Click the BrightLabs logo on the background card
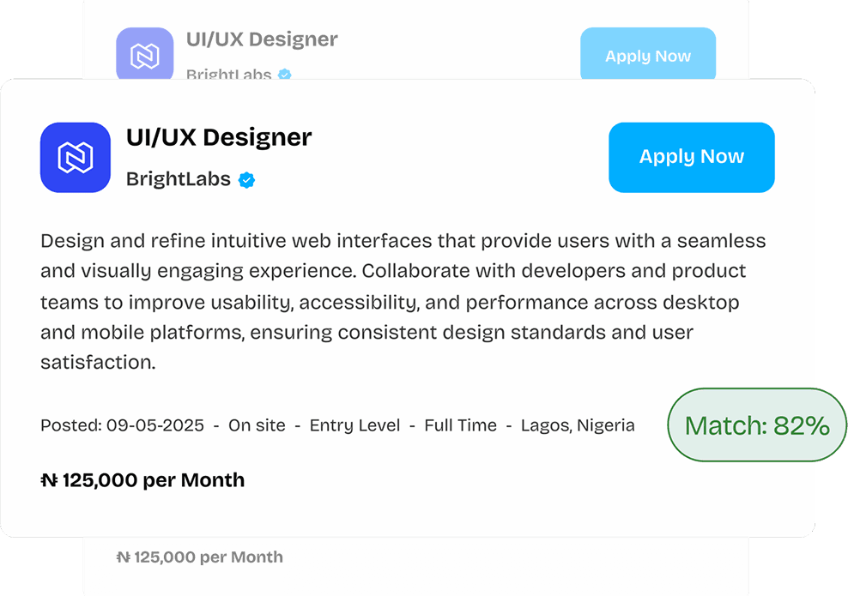Image resolution: width=848 pixels, height=596 pixels. (x=145, y=54)
